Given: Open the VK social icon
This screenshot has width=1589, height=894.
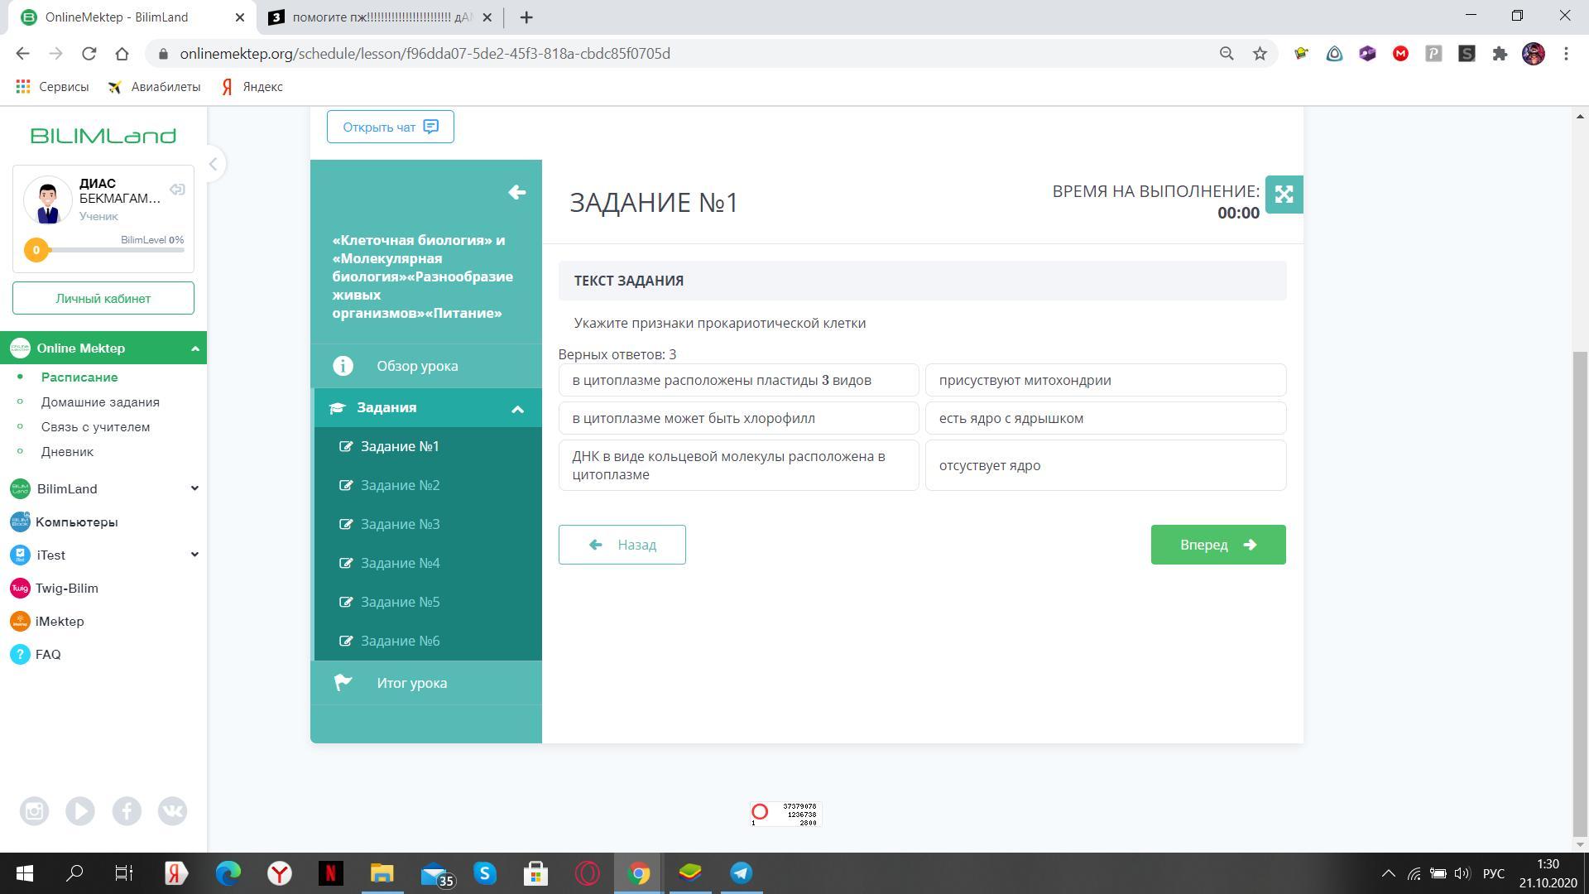Looking at the screenshot, I should (172, 811).
